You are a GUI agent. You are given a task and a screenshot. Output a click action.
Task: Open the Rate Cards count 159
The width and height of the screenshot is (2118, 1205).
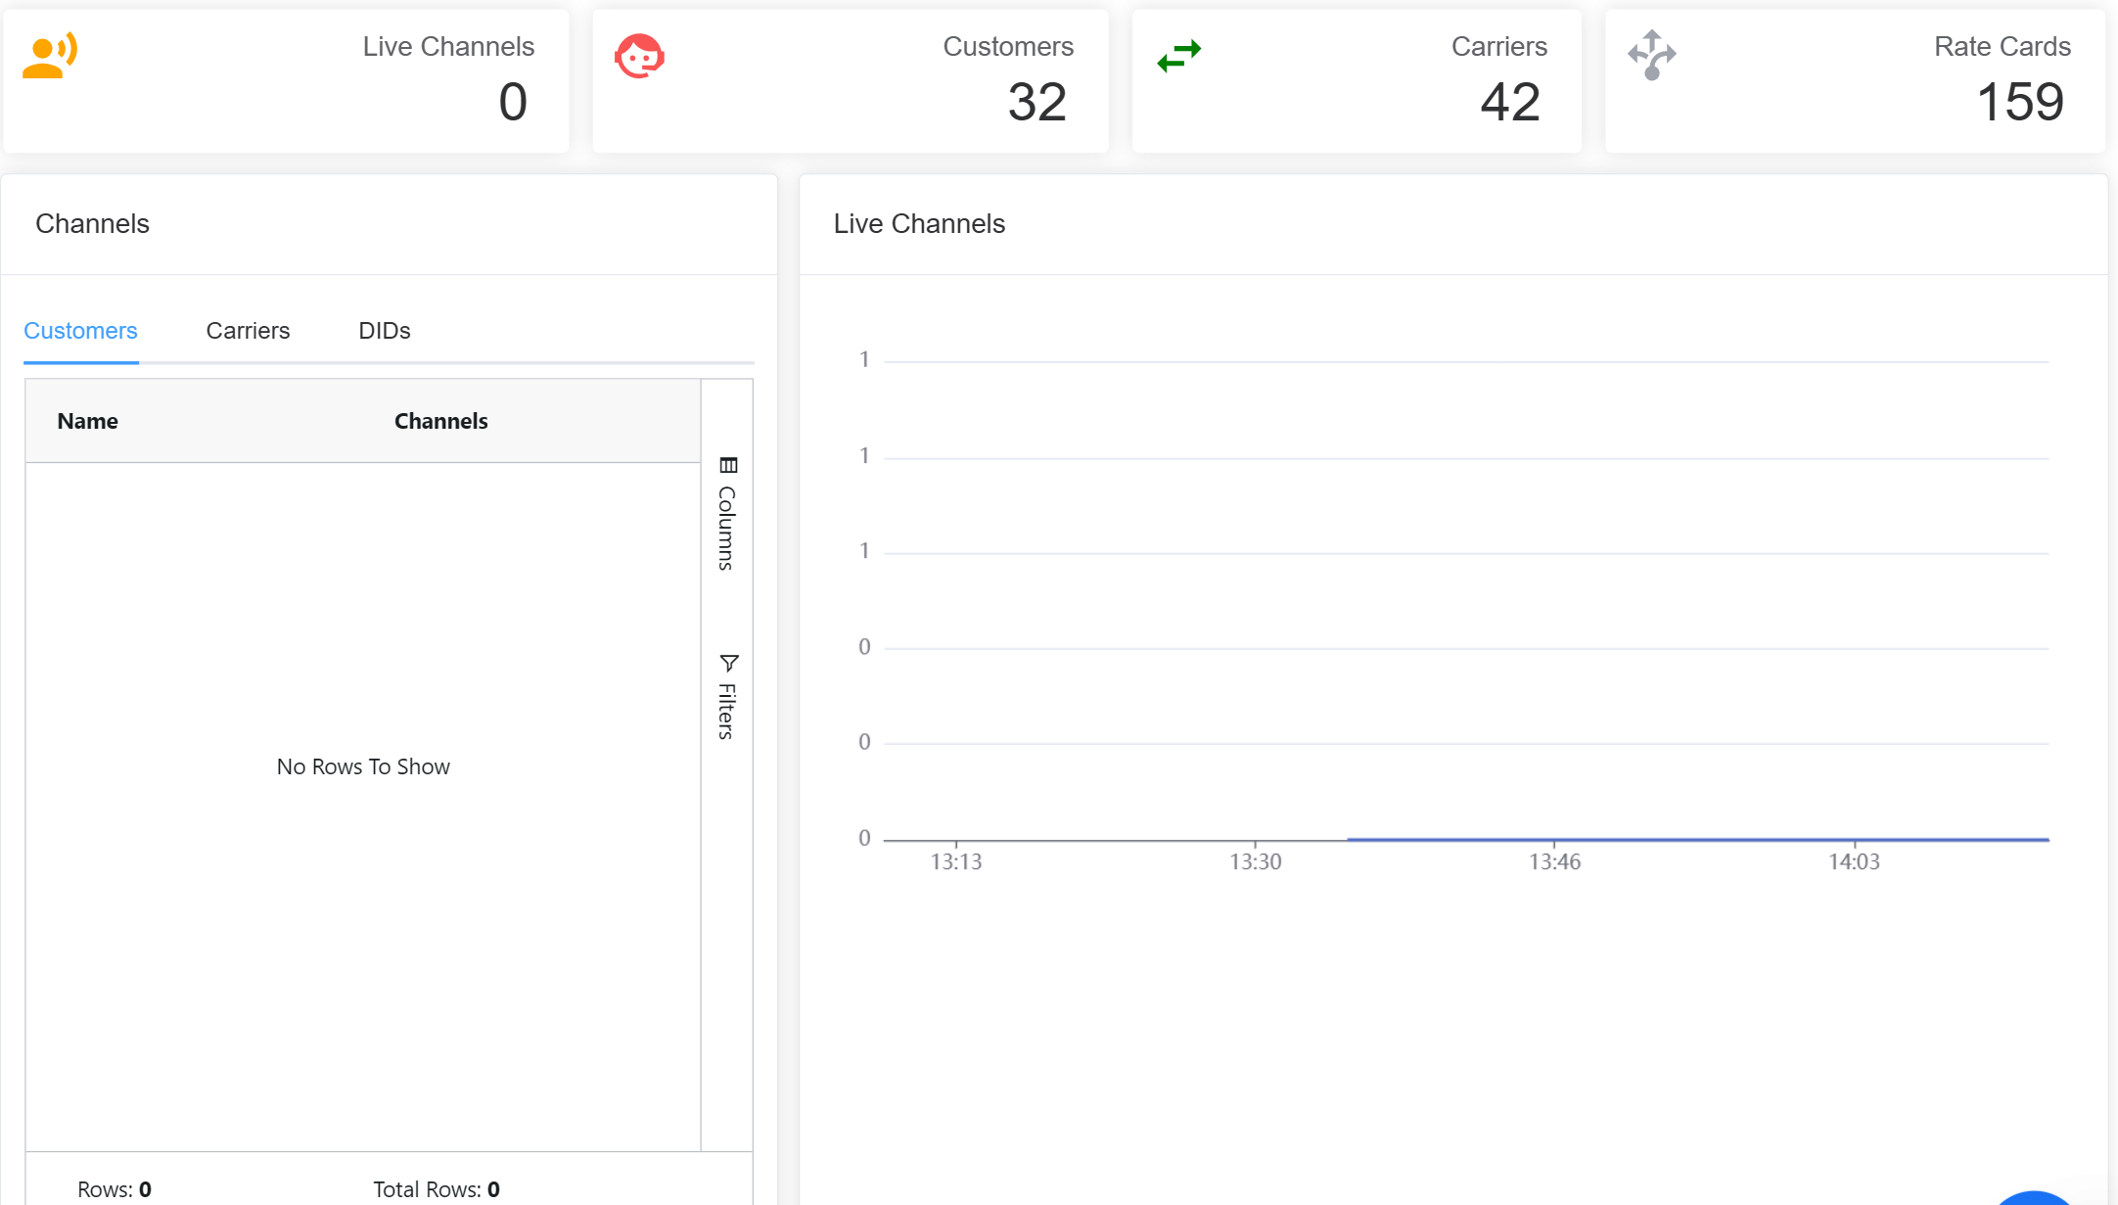(2019, 102)
